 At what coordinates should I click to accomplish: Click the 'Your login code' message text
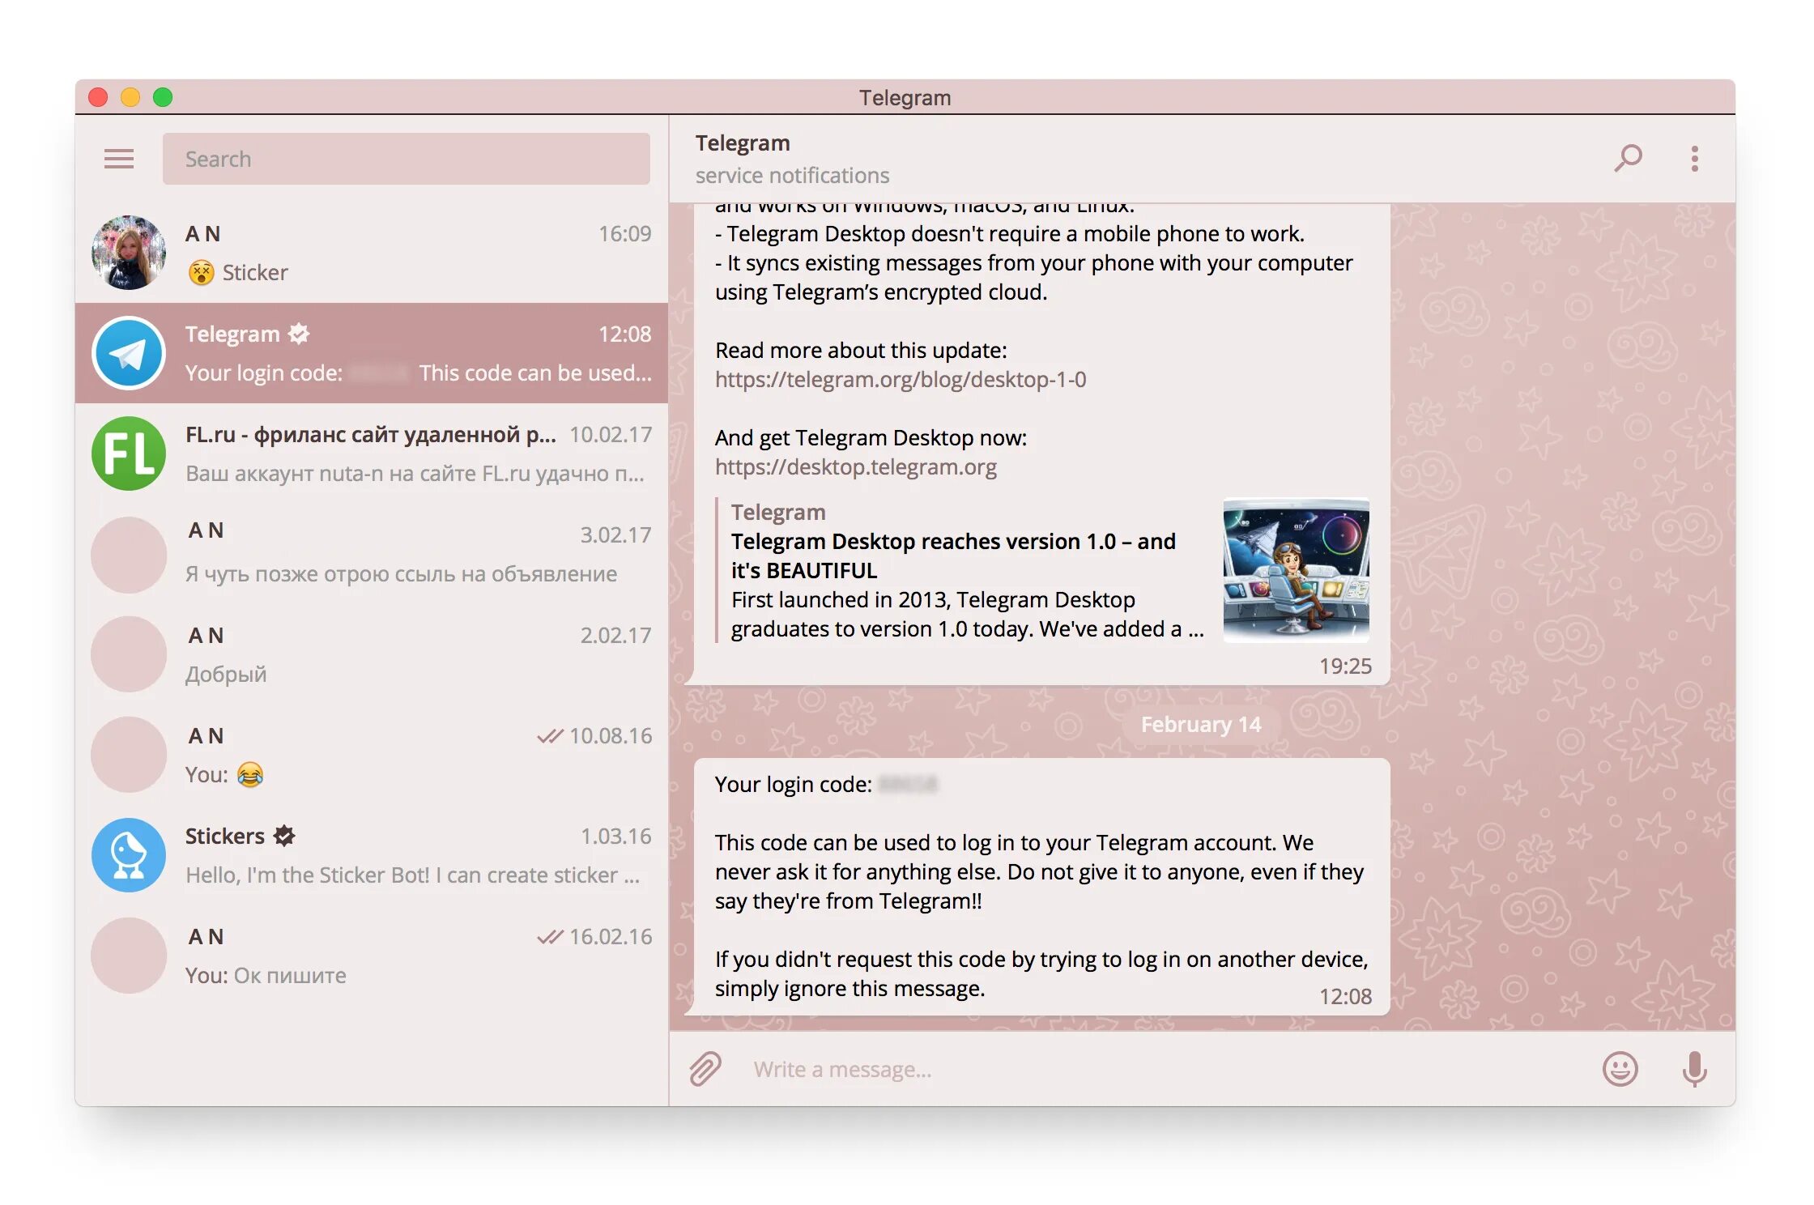[x=794, y=784]
